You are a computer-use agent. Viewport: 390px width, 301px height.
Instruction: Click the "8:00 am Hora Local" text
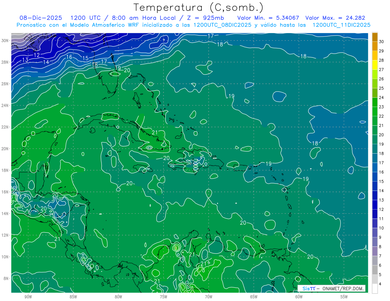[x=144, y=18]
